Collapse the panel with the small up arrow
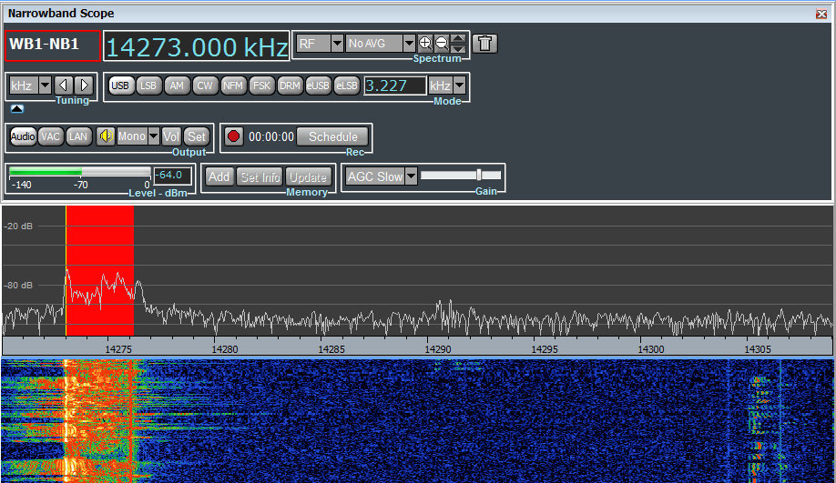836x483 pixels. coord(17,108)
